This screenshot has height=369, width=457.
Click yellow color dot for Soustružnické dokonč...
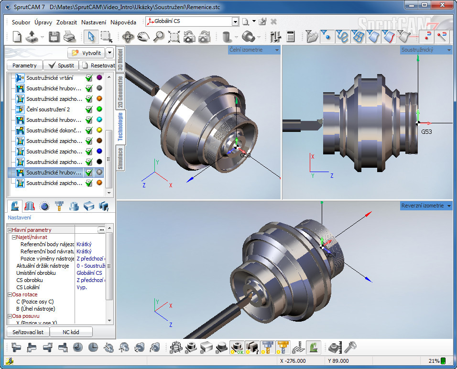click(x=99, y=130)
